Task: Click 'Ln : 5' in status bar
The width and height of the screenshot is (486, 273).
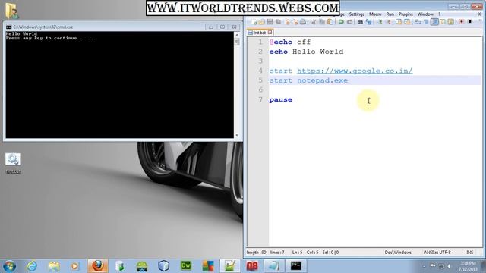Action: 297,253
